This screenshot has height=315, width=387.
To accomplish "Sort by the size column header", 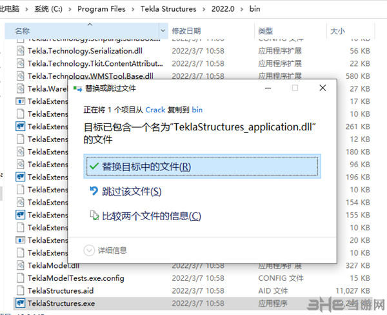I will point(337,31).
